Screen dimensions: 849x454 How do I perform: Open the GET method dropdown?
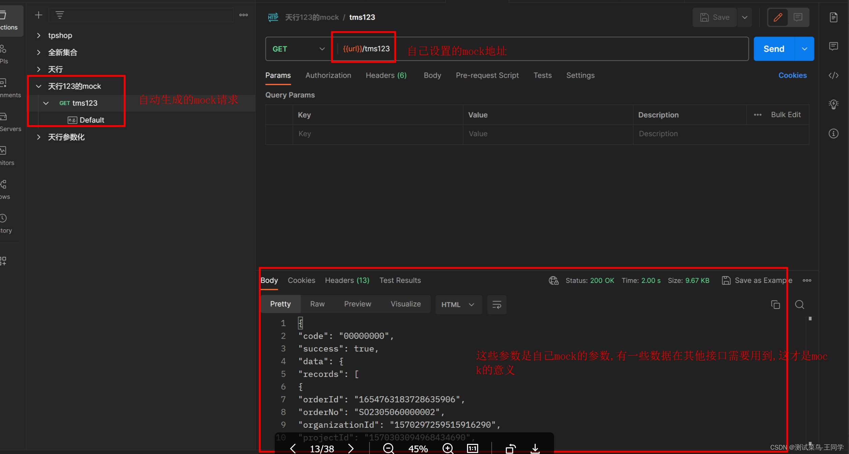298,49
